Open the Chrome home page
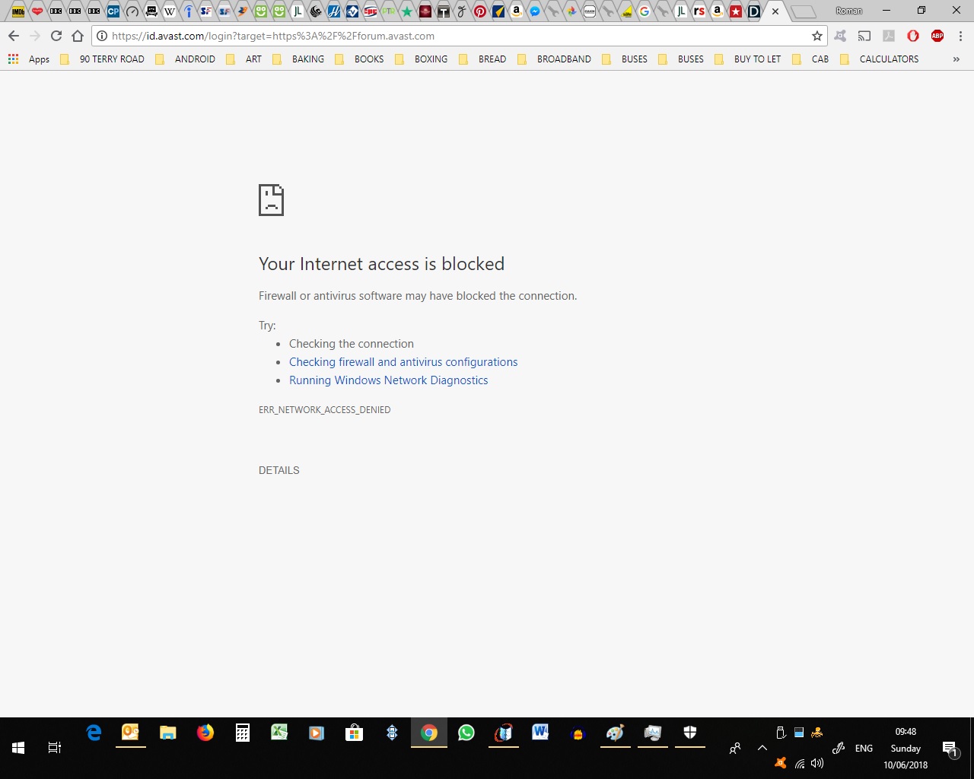This screenshot has width=974, height=779. tap(78, 36)
